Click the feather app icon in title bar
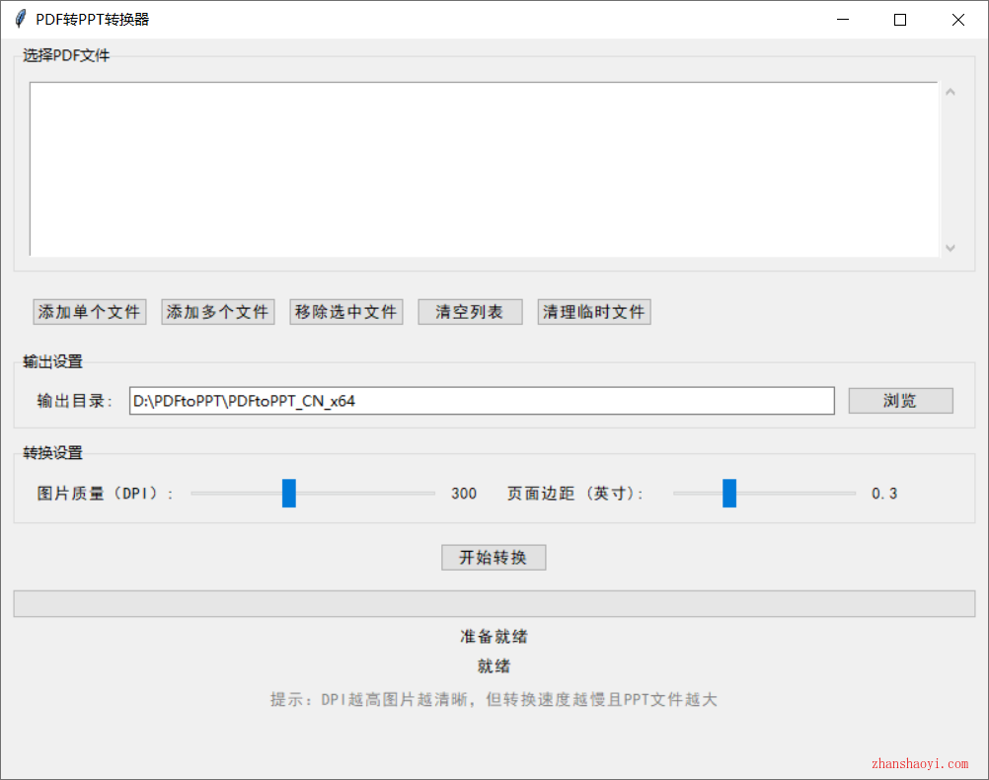 20,20
